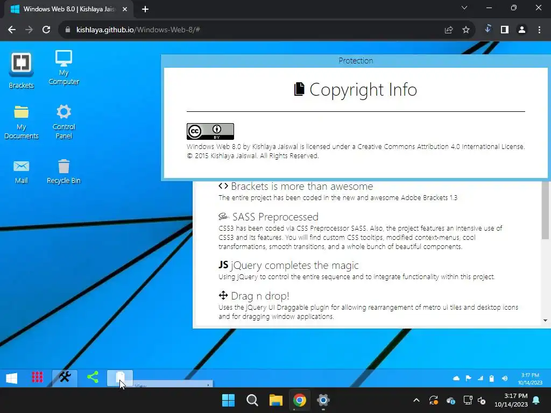The width and height of the screenshot is (551, 413).
Task: Click the Windows network display tray icon
Action: [x=468, y=400]
